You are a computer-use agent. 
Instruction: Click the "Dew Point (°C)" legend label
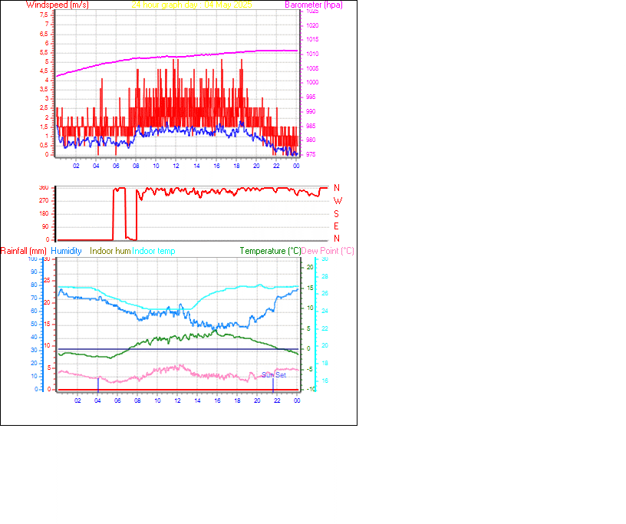[x=328, y=251]
